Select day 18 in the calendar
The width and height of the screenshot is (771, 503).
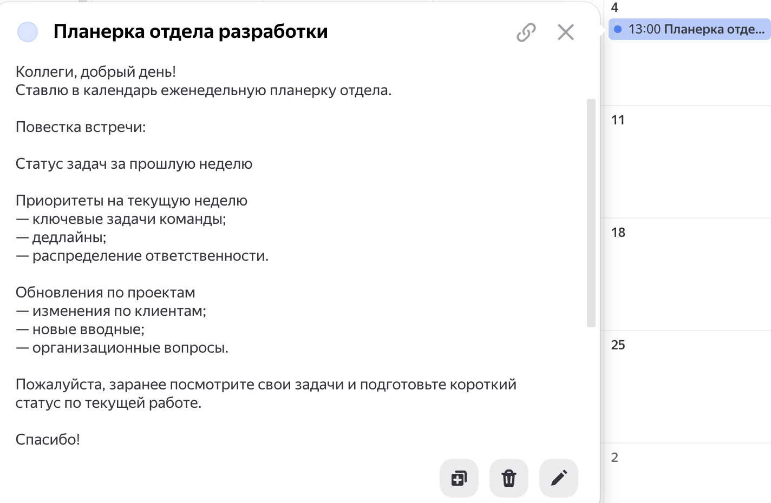pyautogui.click(x=618, y=233)
